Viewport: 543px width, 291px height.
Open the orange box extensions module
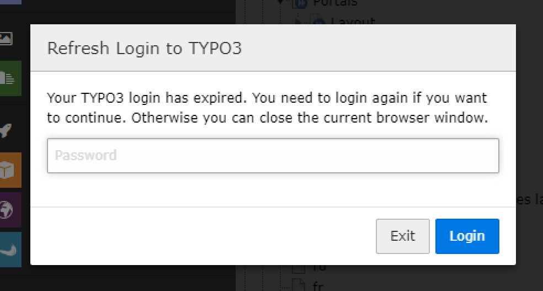[10, 170]
